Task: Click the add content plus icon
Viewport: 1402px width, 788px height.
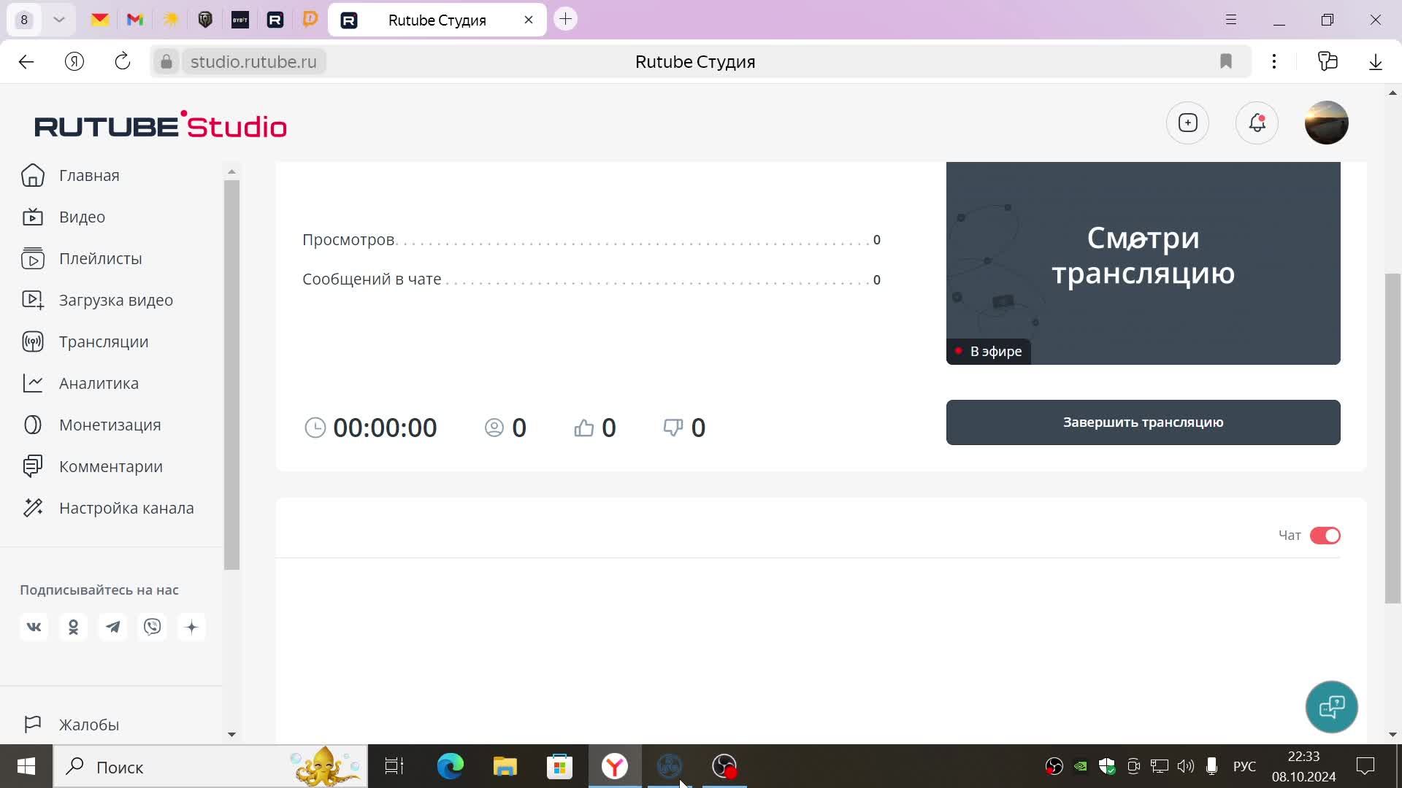Action: click(1188, 123)
